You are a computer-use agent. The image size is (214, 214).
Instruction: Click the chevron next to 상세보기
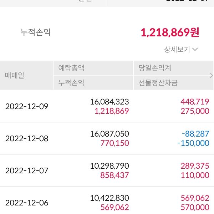coord(195,50)
